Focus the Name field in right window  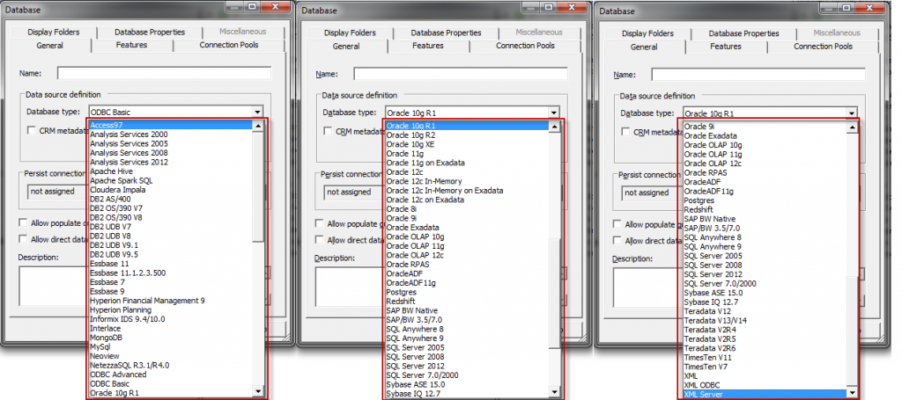click(x=758, y=74)
